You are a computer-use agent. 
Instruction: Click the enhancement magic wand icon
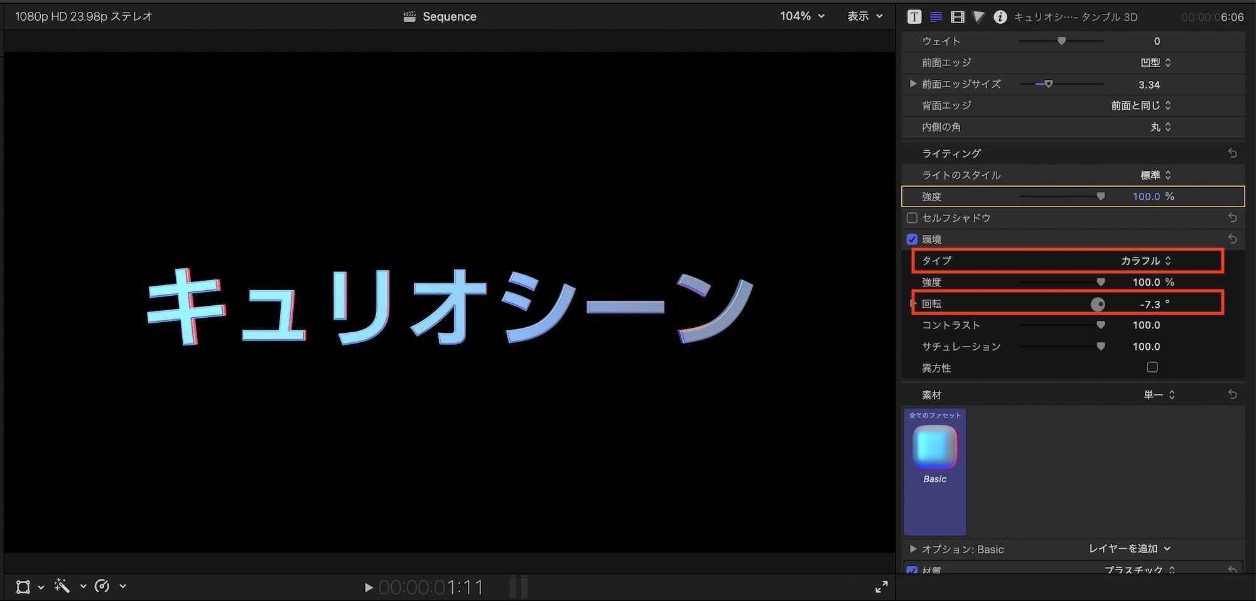62,586
